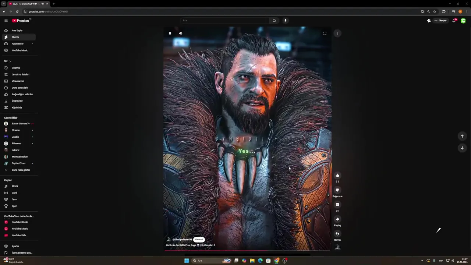This screenshot has width=471, height=265.
Task: Pause the playing Short
Action: point(170,33)
